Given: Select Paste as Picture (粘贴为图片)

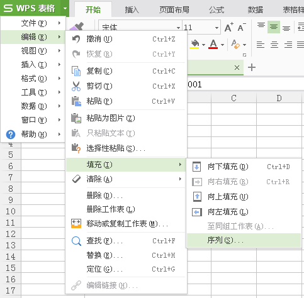Looking at the screenshot, I should click(x=126, y=118).
